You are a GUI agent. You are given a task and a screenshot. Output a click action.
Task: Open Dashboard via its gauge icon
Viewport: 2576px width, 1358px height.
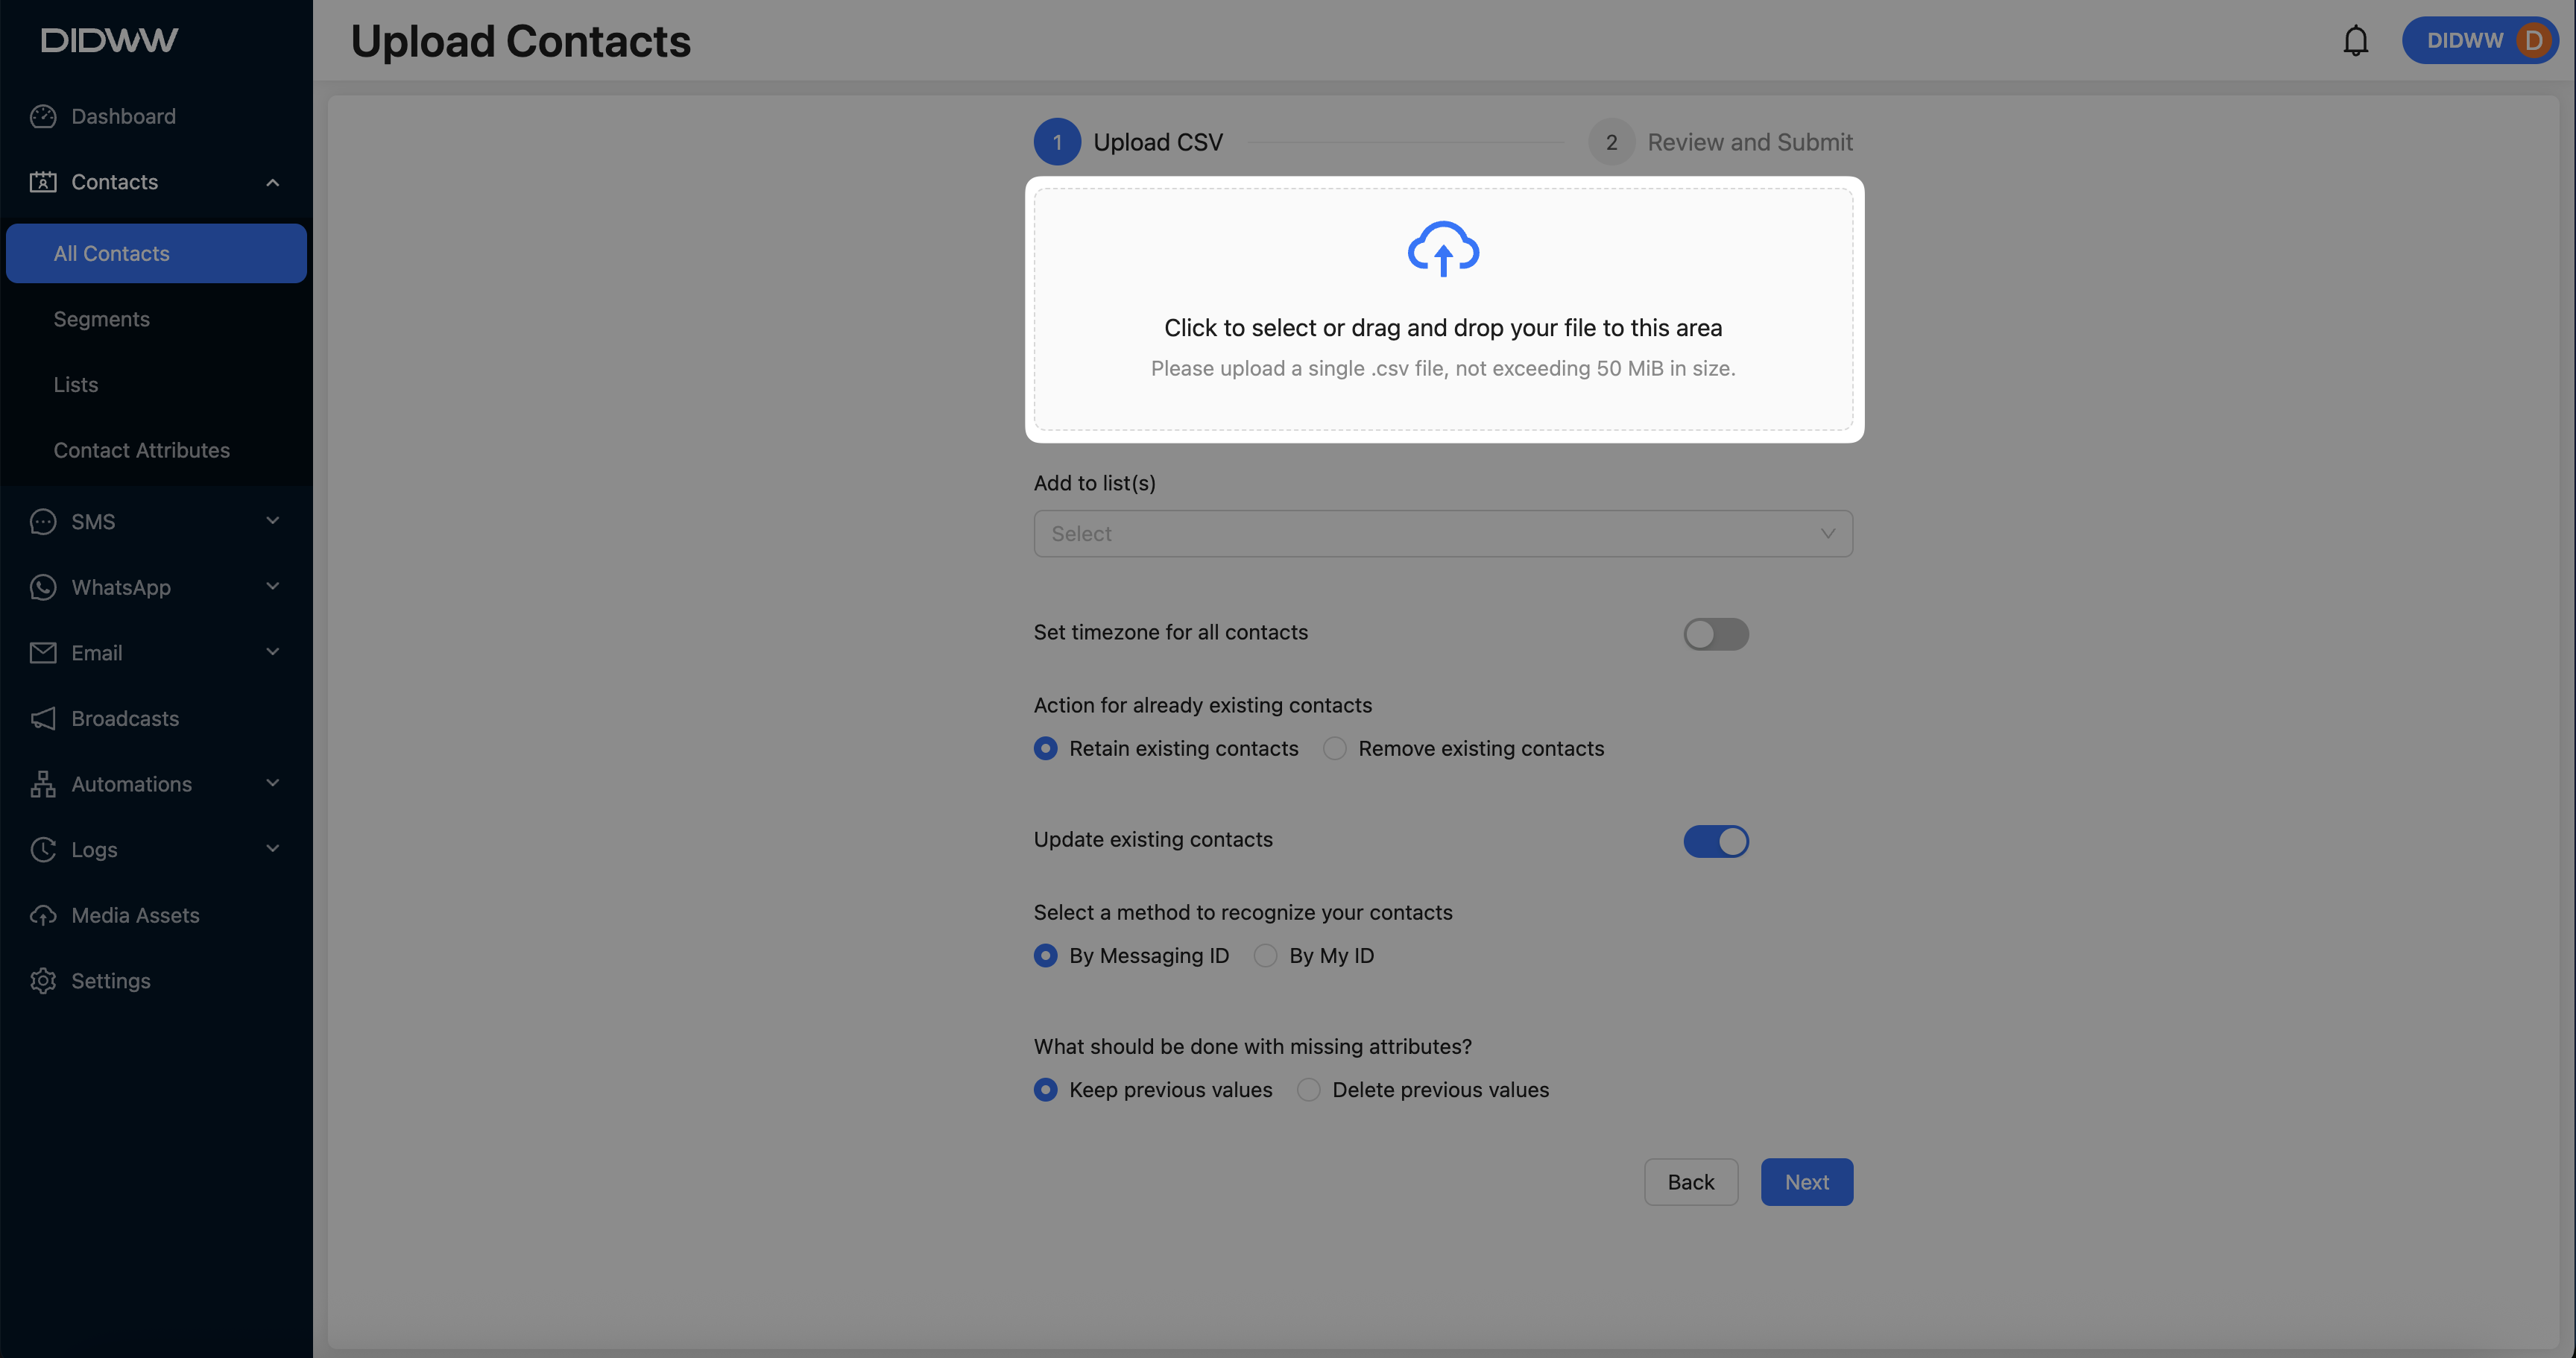43,117
